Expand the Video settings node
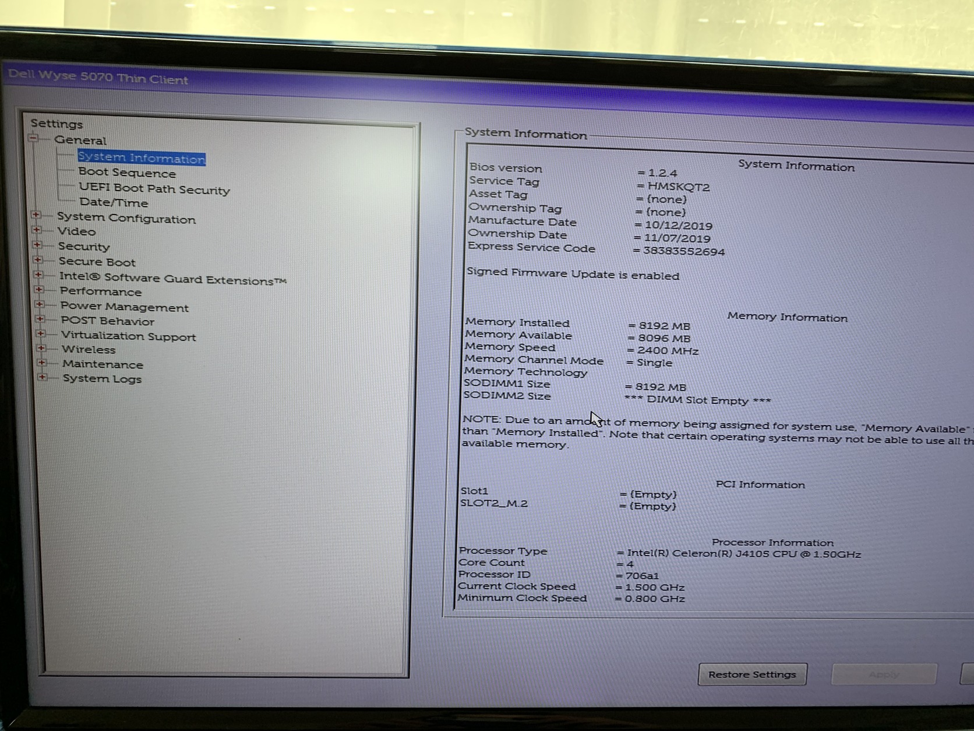This screenshot has width=974, height=731. click(x=37, y=230)
